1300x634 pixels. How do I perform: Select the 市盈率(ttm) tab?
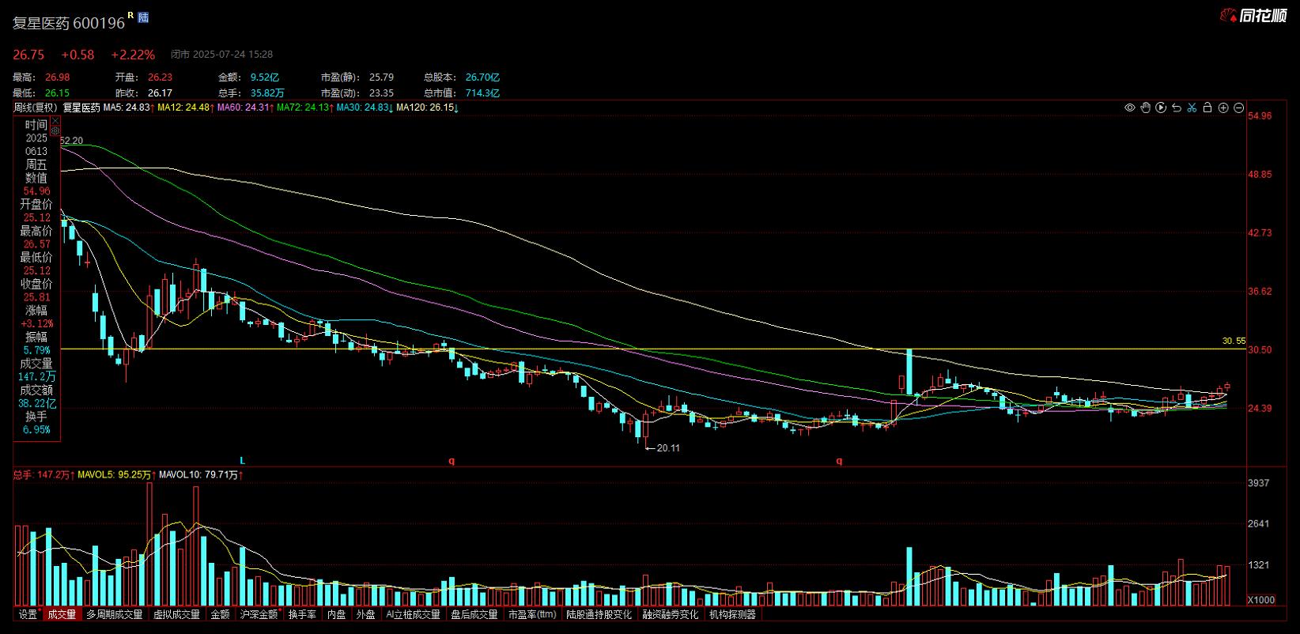532,614
